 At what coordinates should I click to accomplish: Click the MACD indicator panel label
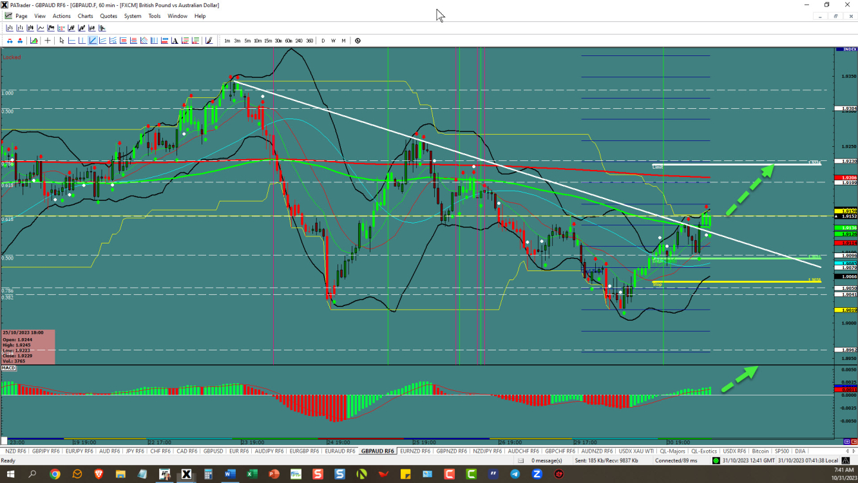point(9,368)
